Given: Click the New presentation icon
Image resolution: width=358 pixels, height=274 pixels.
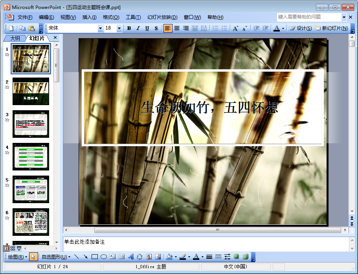Looking at the screenshot, I should coord(11,28).
